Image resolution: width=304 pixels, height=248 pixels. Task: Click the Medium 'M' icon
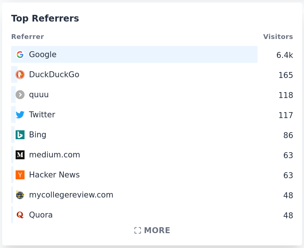coord(20,155)
